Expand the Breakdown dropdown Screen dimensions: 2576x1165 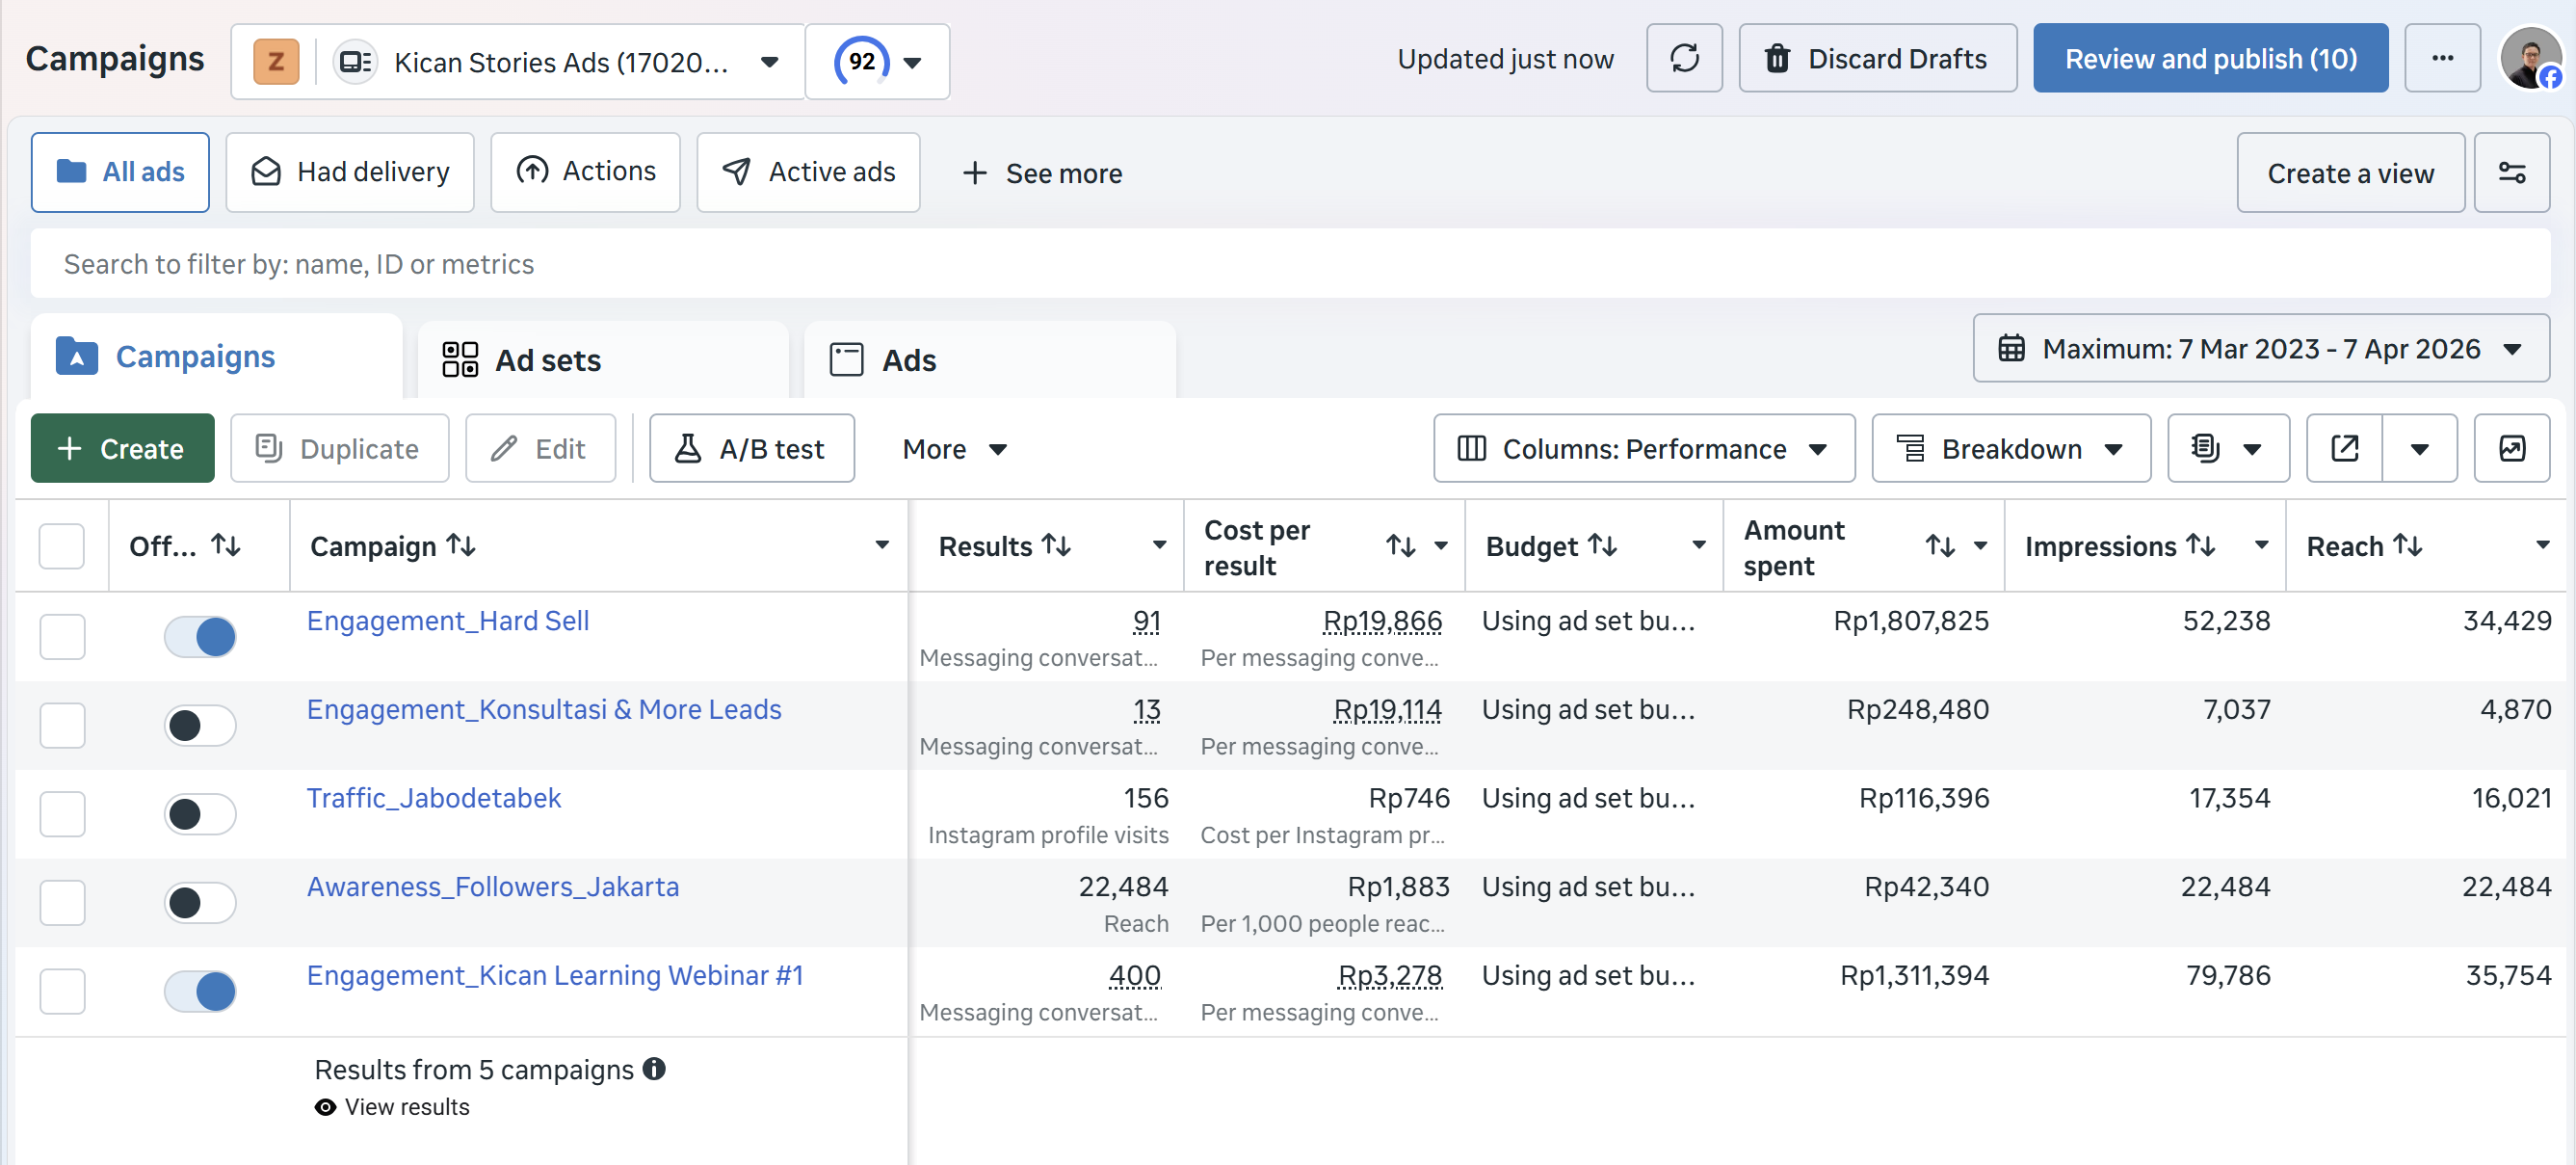2010,449
